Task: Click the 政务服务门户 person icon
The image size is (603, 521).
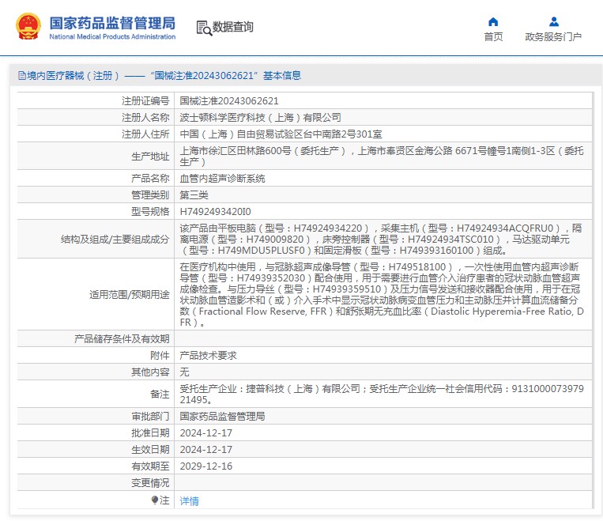Action: [553, 21]
